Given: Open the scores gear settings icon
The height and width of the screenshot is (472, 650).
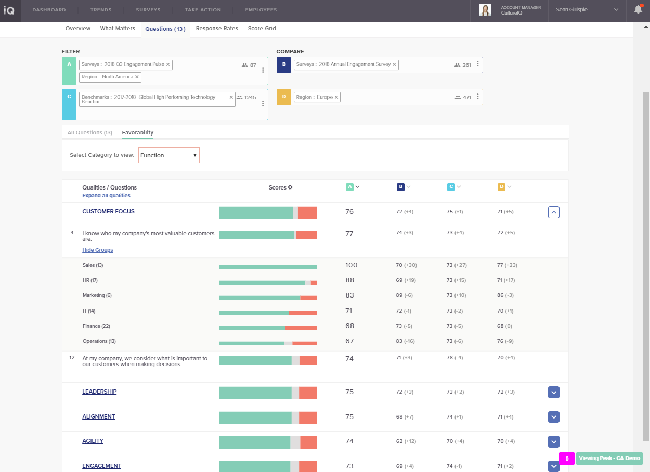Looking at the screenshot, I should point(290,187).
